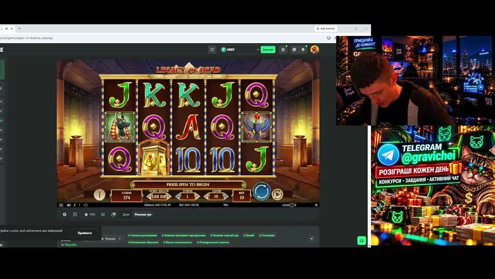The width and height of the screenshot is (495, 279).
Task: Click the Ask Gemini button
Action: (x=326, y=28)
